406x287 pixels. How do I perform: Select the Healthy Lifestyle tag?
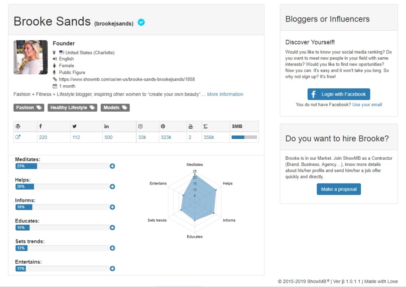[72, 108]
